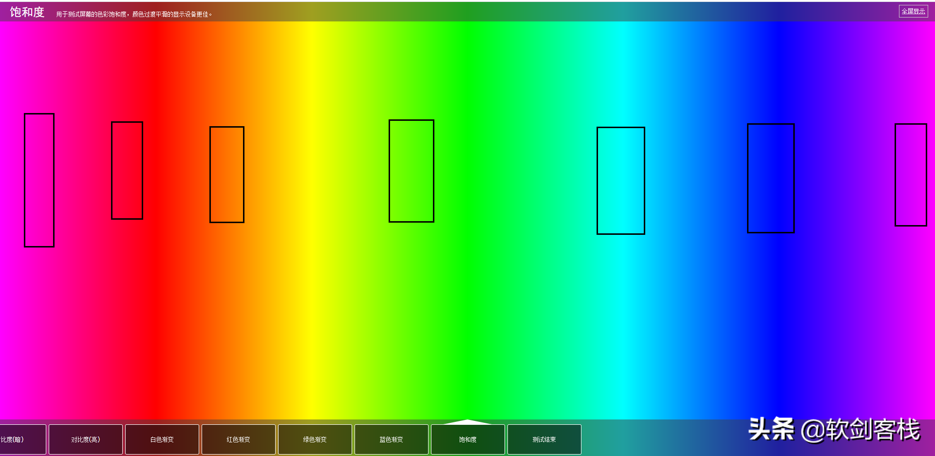
Task: Select the 饱和度 saturation tab
Action: click(x=468, y=439)
